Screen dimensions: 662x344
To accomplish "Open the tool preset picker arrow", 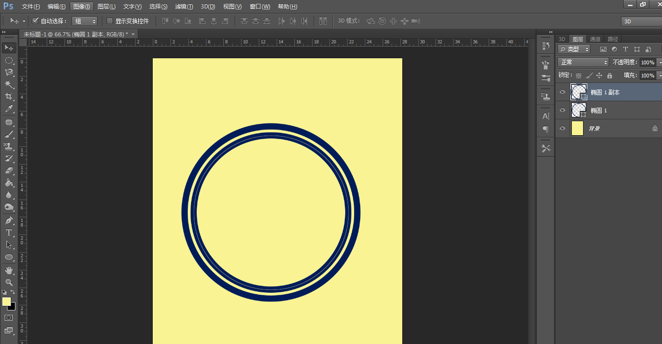I will tap(24, 21).
